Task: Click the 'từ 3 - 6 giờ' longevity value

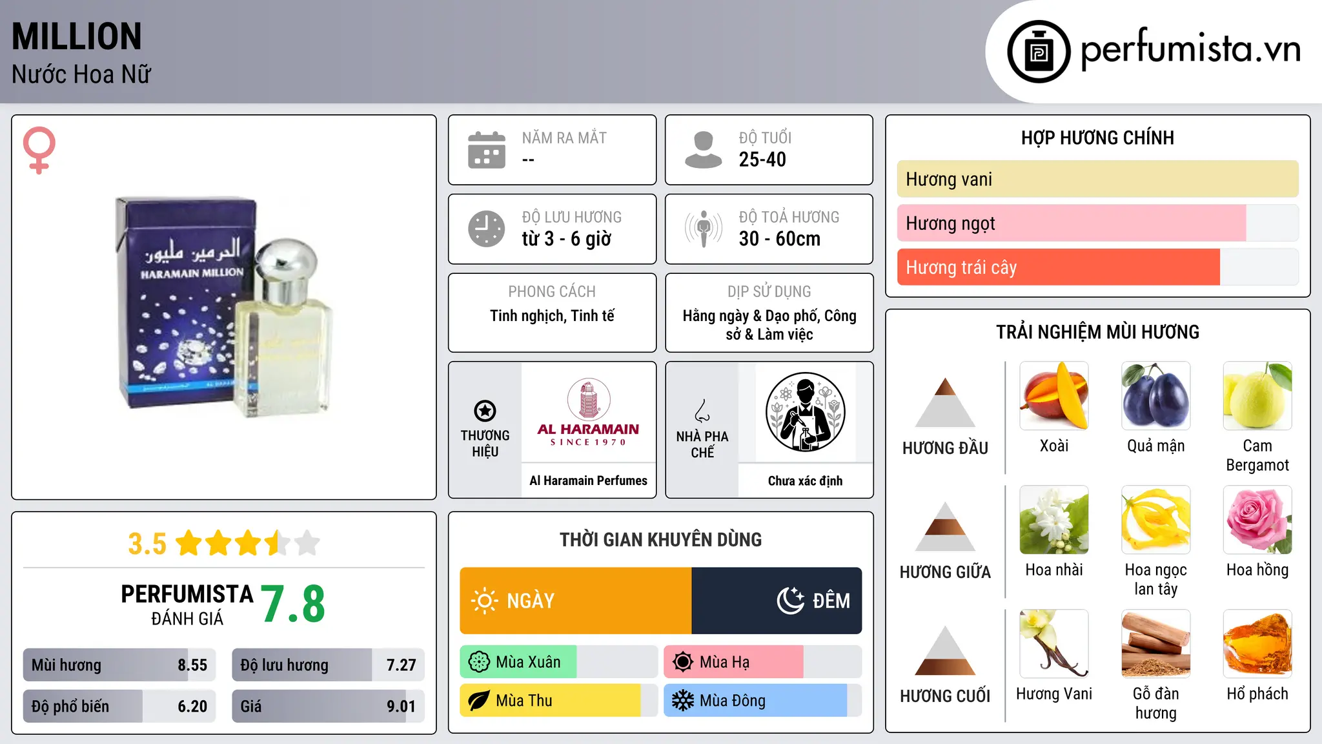Action: click(x=567, y=239)
